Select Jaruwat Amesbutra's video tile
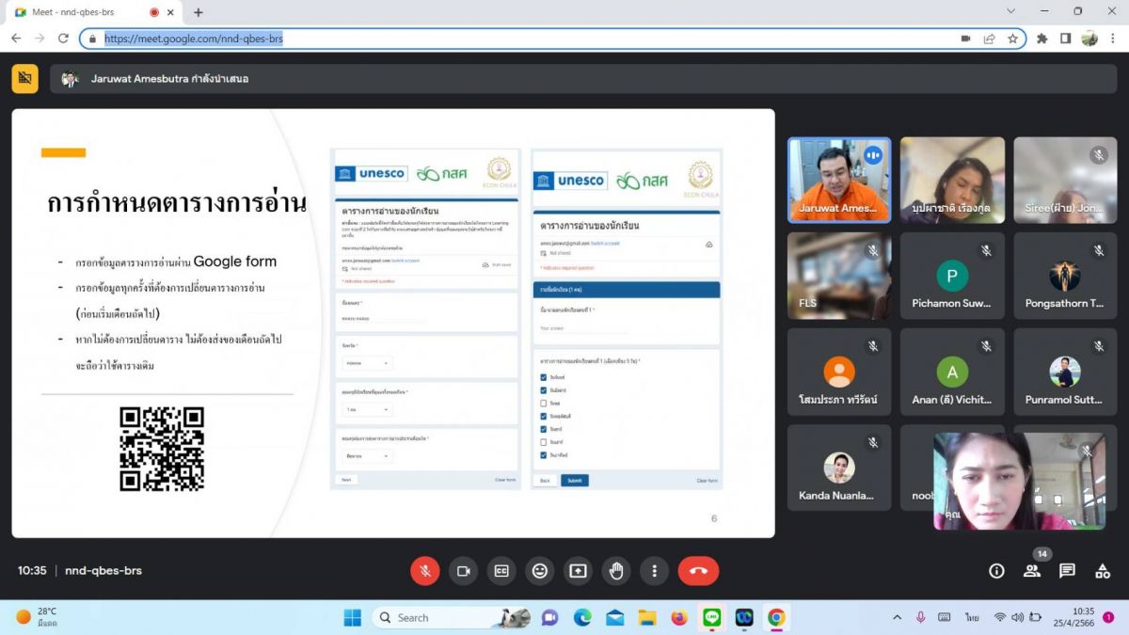Screen dimensions: 1129x635 (x=839, y=181)
